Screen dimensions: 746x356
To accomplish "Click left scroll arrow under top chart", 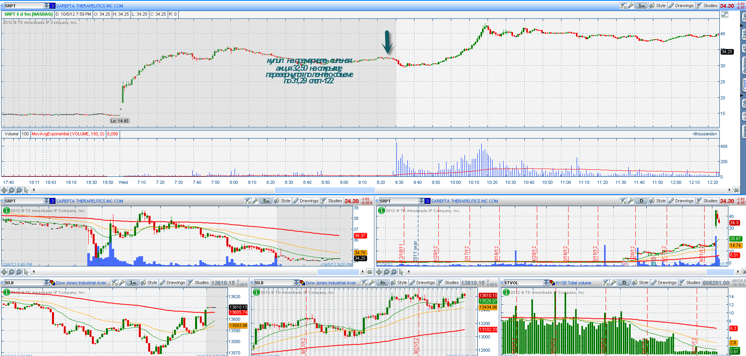I will 34,190.
